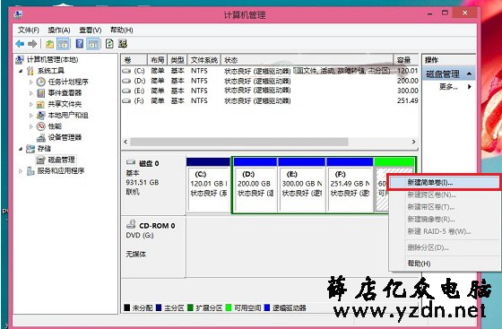Click the 布局 column header
This screenshot has height=329, width=502.
(157, 60)
